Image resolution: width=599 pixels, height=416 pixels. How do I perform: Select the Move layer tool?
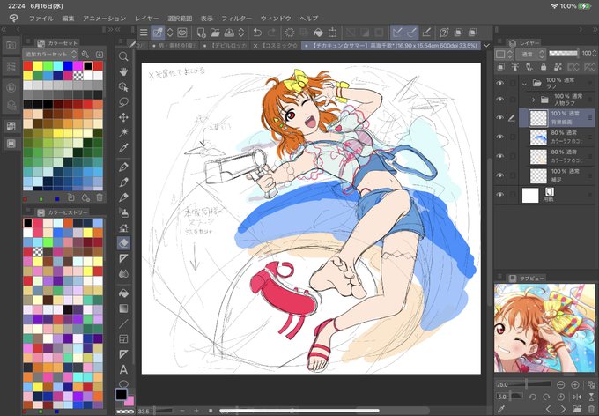[123, 117]
